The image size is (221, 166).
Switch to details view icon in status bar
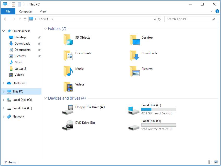coord(211,162)
